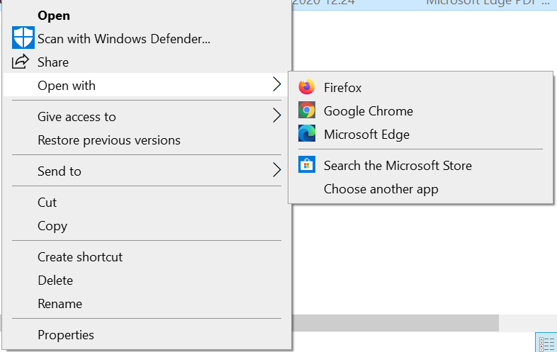Click the Microsoft Store bag icon
This screenshot has width=557, height=352.
coord(307,164)
